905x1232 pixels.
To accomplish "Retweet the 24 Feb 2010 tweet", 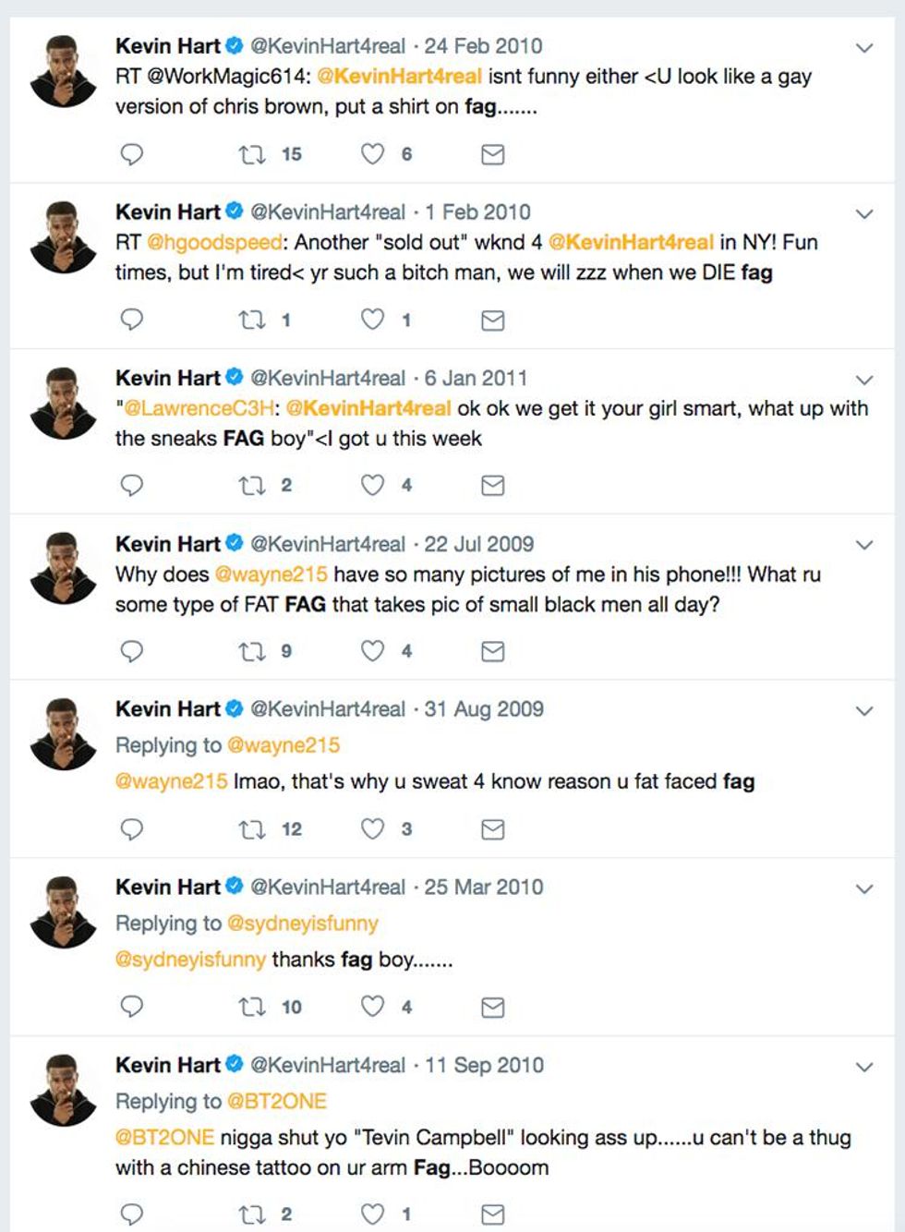I will 252,154.
